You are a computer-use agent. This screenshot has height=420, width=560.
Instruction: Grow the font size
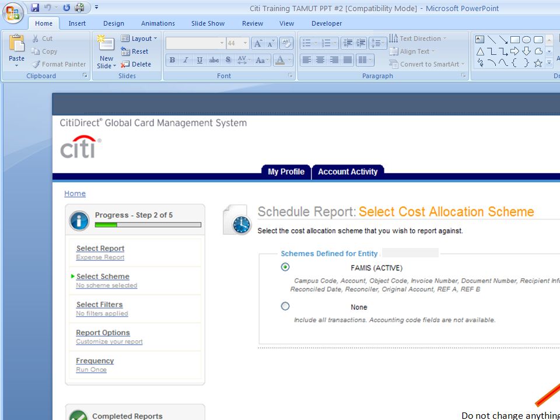[x=257, y=44]
